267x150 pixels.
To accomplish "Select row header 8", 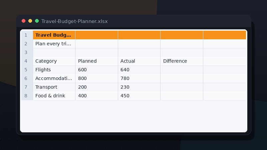I will click(x=26, y=96).
